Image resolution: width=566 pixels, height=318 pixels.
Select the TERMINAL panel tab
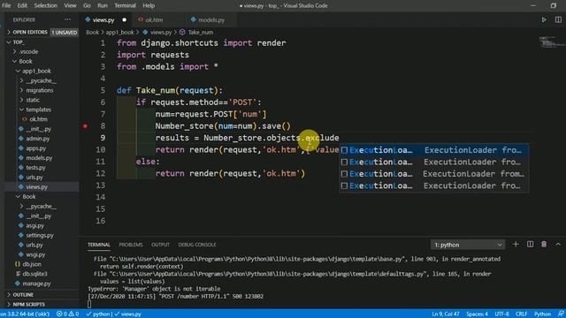(99, 245)
